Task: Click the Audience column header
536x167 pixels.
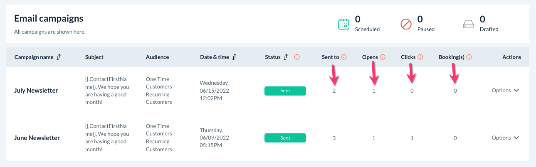Action: tap(158, 57)
